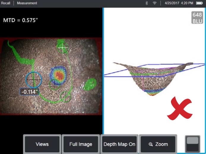Click the MTD = 0.575" readout
Image resolution: width=206 pixels, height=154 pixels.
coord(20,20)
